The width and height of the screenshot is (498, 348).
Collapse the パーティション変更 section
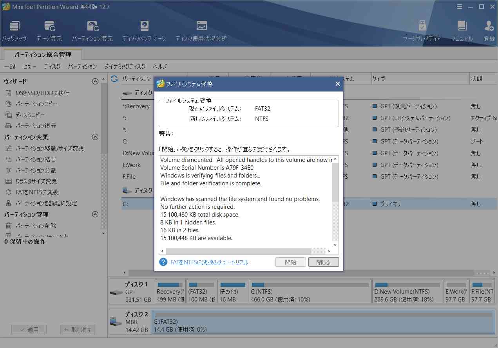pos(95,137)
